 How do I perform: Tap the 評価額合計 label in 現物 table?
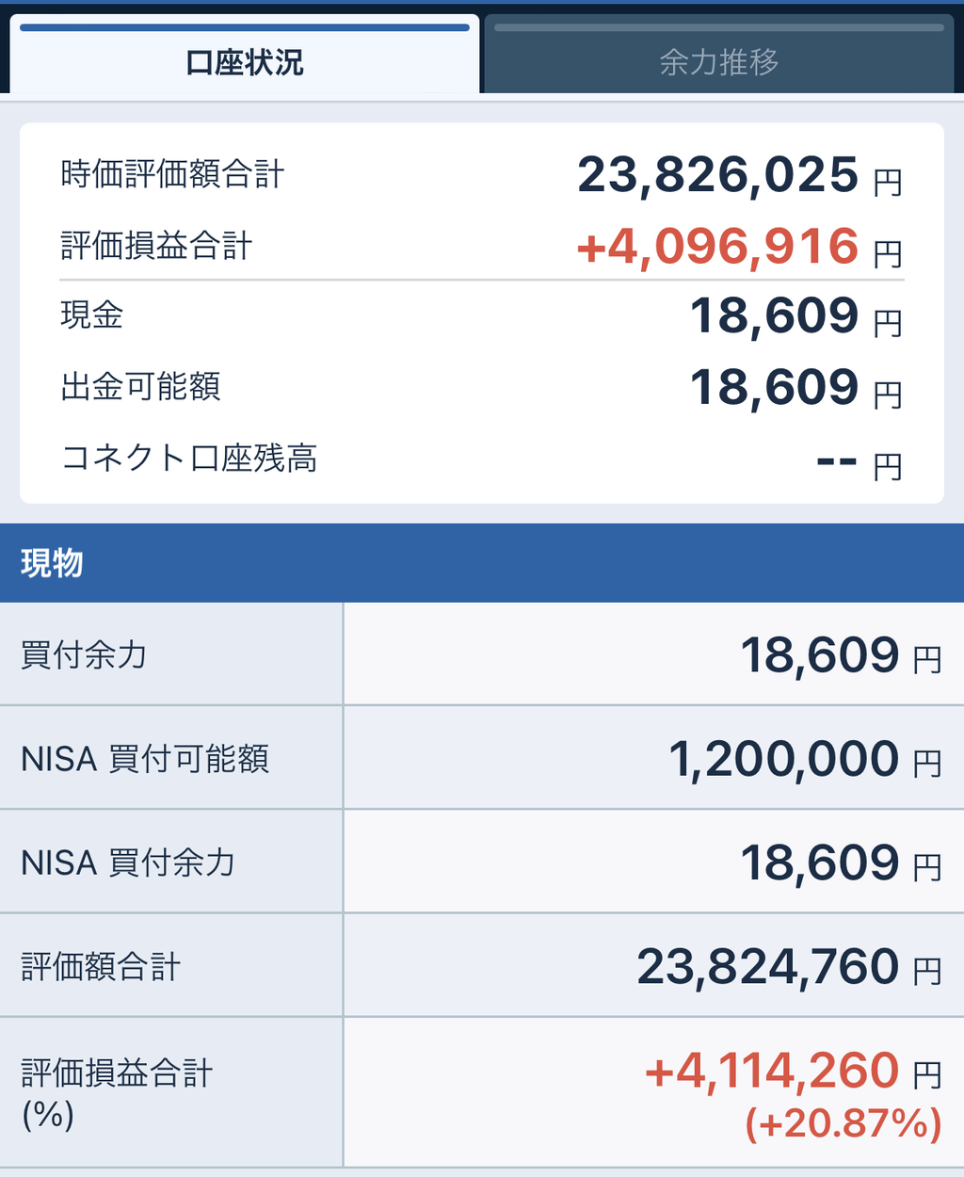point(101,967)
